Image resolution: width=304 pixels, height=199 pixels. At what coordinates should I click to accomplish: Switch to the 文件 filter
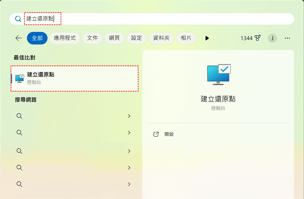click(x=92, y=38)
